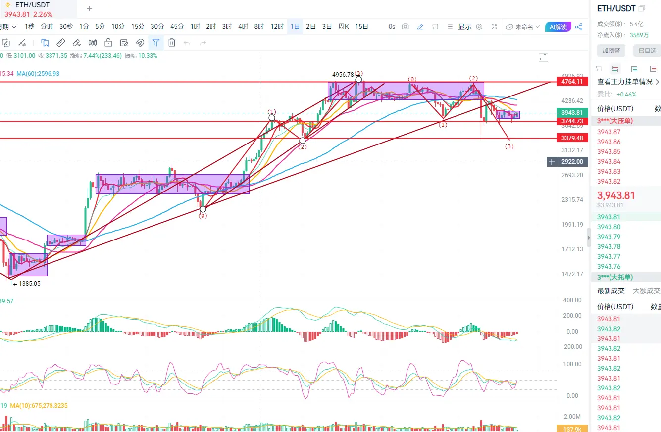This screenshot has width=661, height=432.
Task: Click the 0s countdown button
Action: pyautogui.click(x=392, y=27)
